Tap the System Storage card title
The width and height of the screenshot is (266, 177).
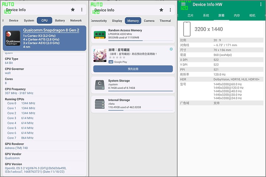tap(119, 81)
